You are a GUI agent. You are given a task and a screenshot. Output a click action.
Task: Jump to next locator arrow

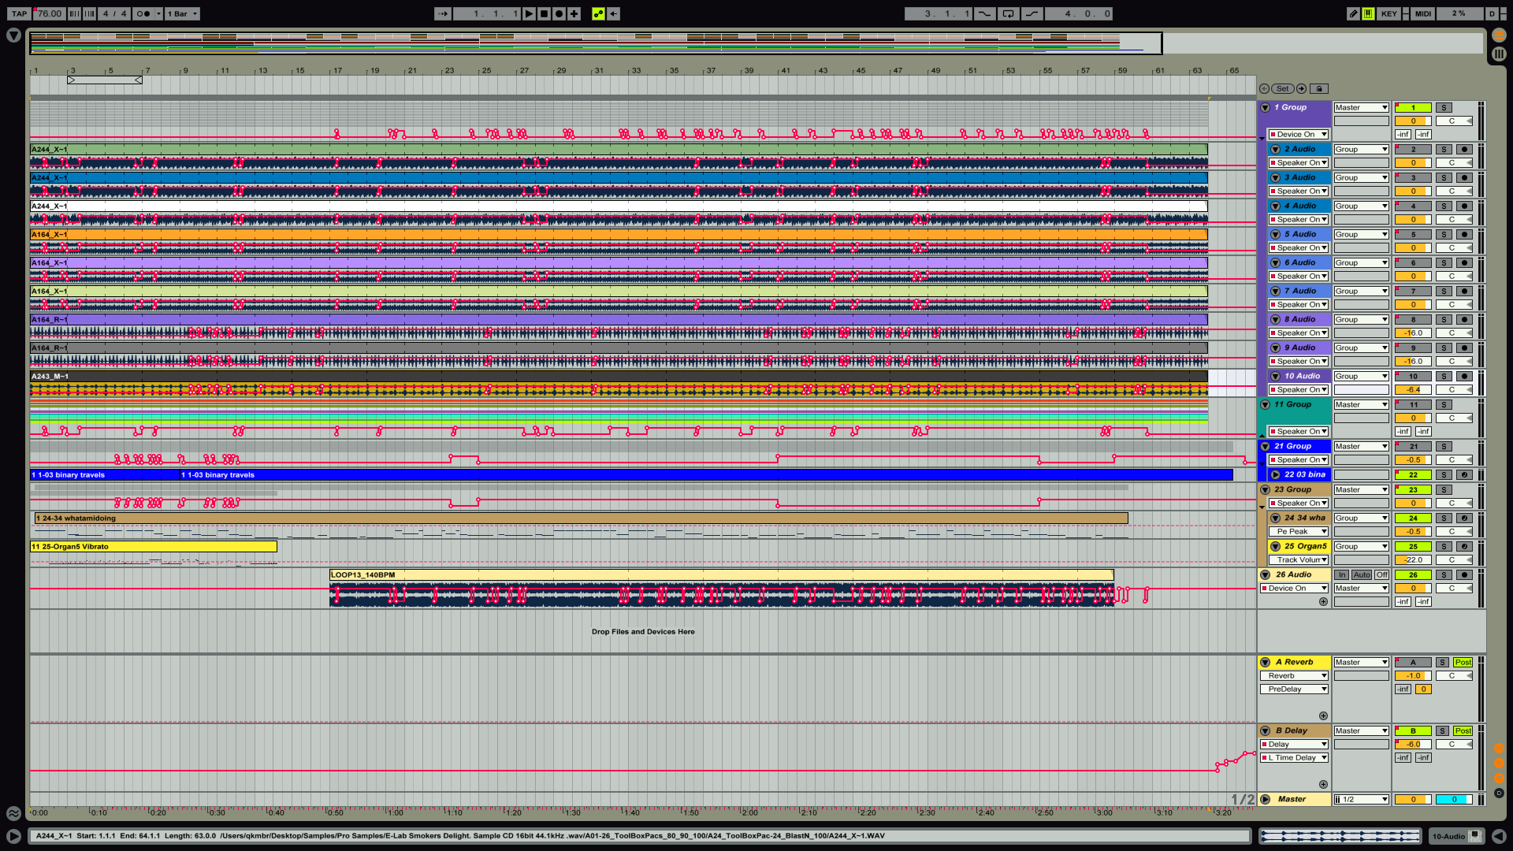(x=1301, y=89)
